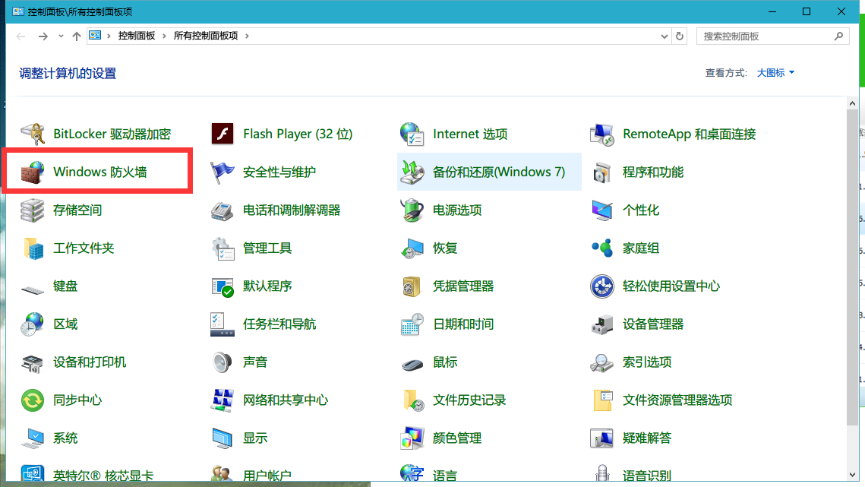865x487 pixels.
Task: Open 英特尔® 核芯显卡 link
Action: pyautogui.click(x=103, y=476)
